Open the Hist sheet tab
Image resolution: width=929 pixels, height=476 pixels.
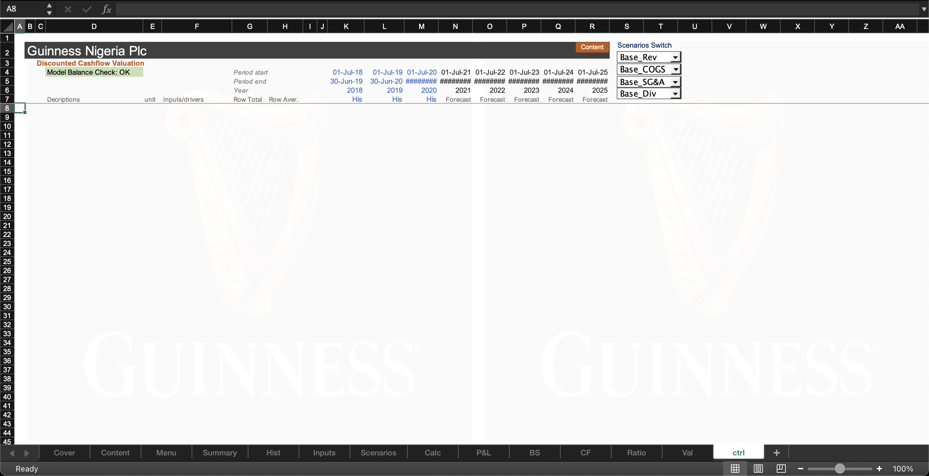tap(273, 452)
